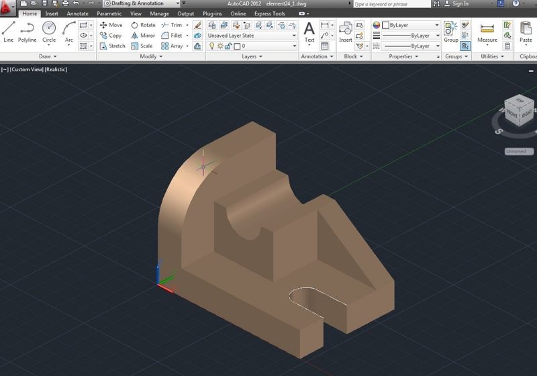Click the Linear dimension icon
This screenshot has height=376, width=537.
[324, 25]
